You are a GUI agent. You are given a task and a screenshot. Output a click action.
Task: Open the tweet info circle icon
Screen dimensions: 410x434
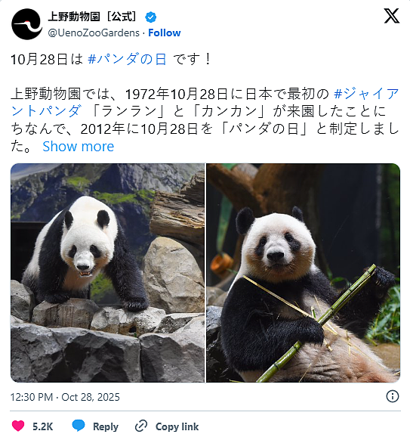pos(393,396)
